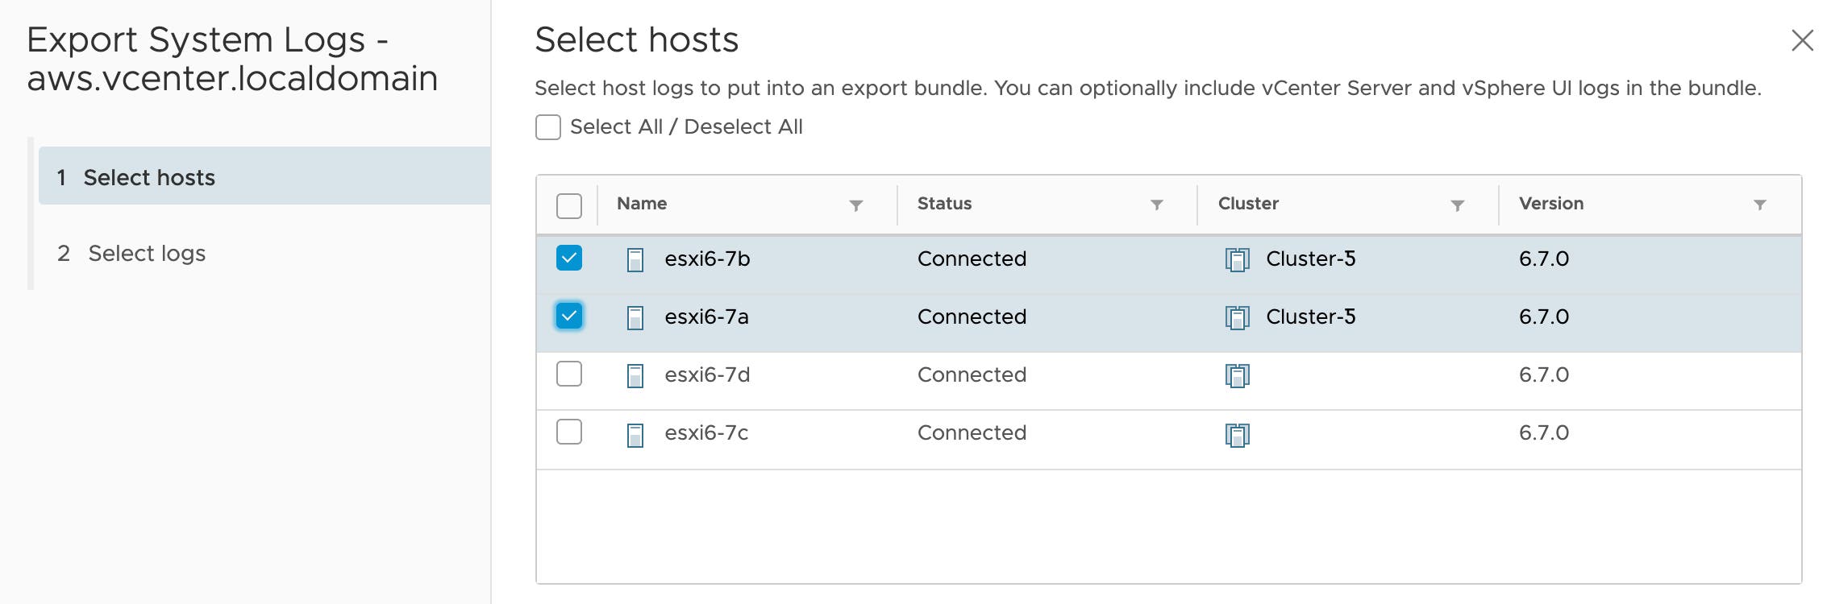
Task: Click the esxi6-7a host name
Action: pos(706,316)
